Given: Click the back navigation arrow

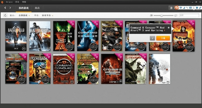Looking at the screenshot, I should click(5, 8).
